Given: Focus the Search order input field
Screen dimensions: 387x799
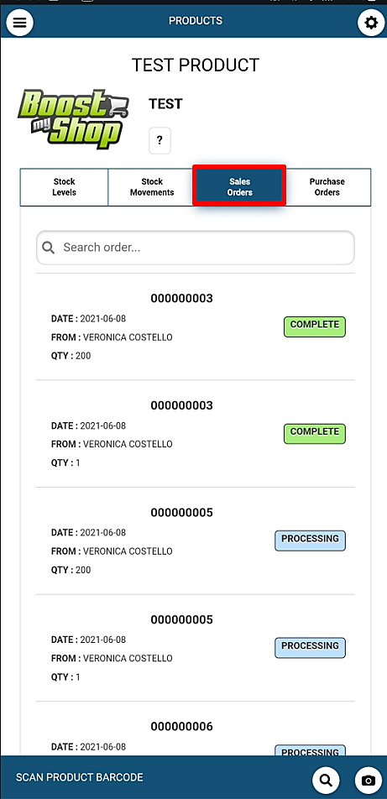Looking at the screenshot, I should tap(196, 248).
